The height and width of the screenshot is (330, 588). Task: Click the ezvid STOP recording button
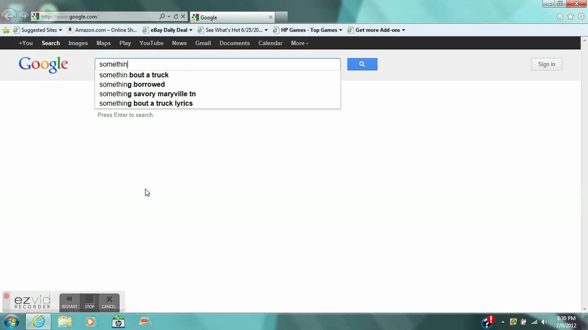[90, 302]
